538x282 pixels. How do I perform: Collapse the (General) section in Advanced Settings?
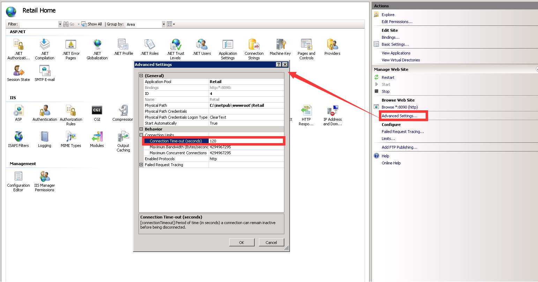click(141, 76)
